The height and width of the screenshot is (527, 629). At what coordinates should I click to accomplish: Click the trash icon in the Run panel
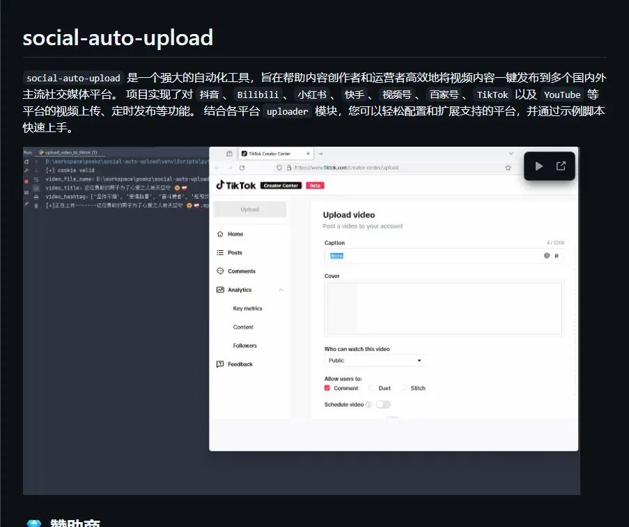36,205
